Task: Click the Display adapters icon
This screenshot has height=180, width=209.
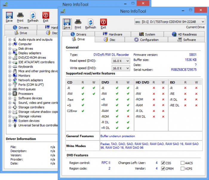Action: click(15, 53)
